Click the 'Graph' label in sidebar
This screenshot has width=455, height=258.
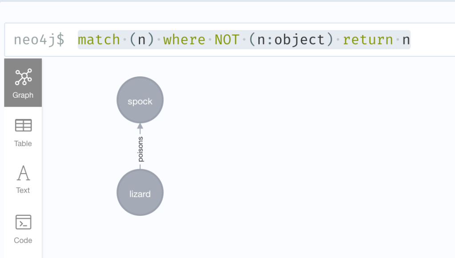click(23, 95)
